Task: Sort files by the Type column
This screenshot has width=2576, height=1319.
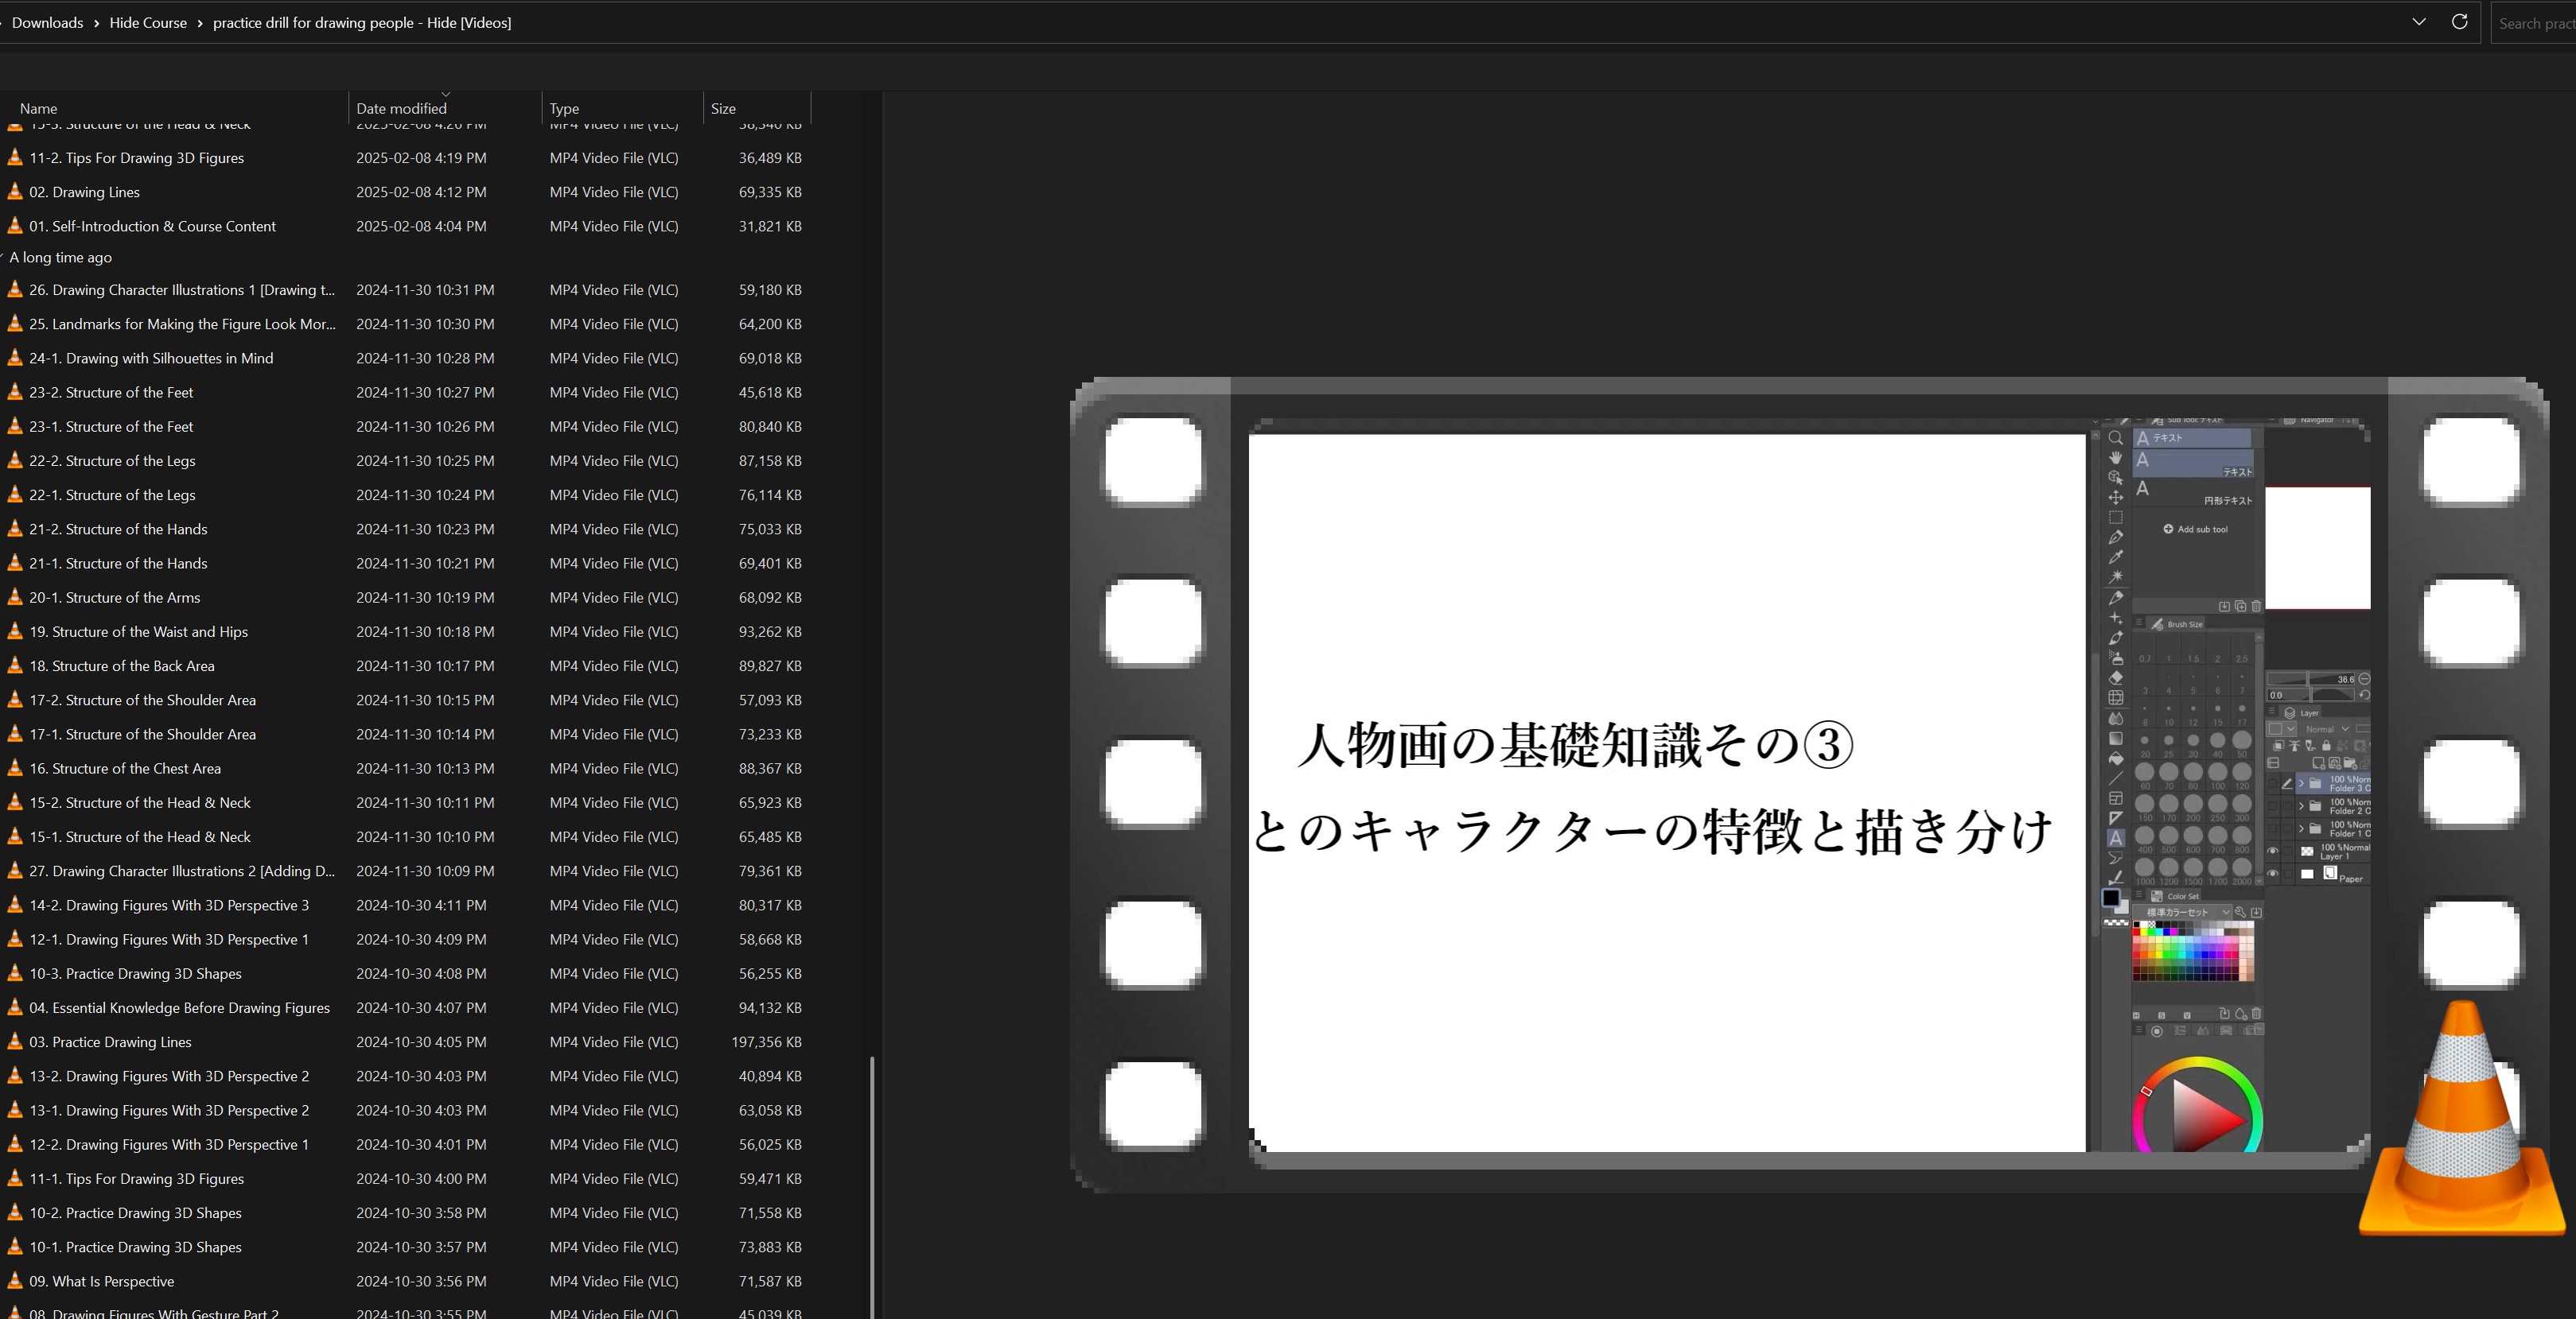Action: 564,108
